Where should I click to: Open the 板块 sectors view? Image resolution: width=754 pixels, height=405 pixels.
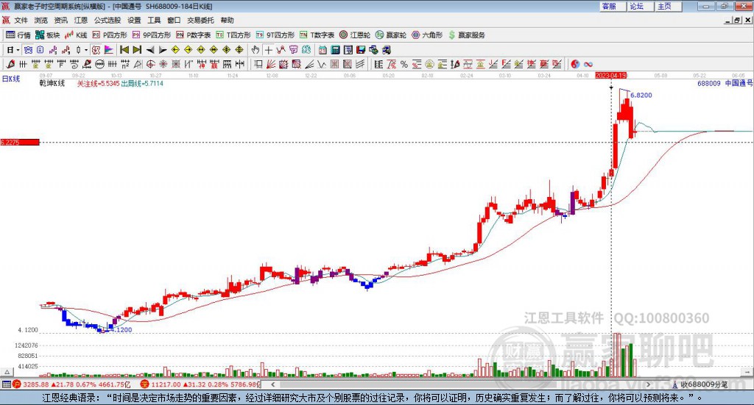(48, 35)
